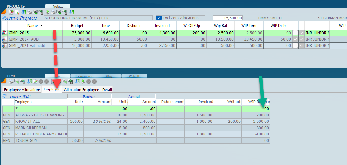The width and height of the screenshot is (347, 165).
Task: Click the refresh icon beside Active Projects
Action: pos(4,18)
